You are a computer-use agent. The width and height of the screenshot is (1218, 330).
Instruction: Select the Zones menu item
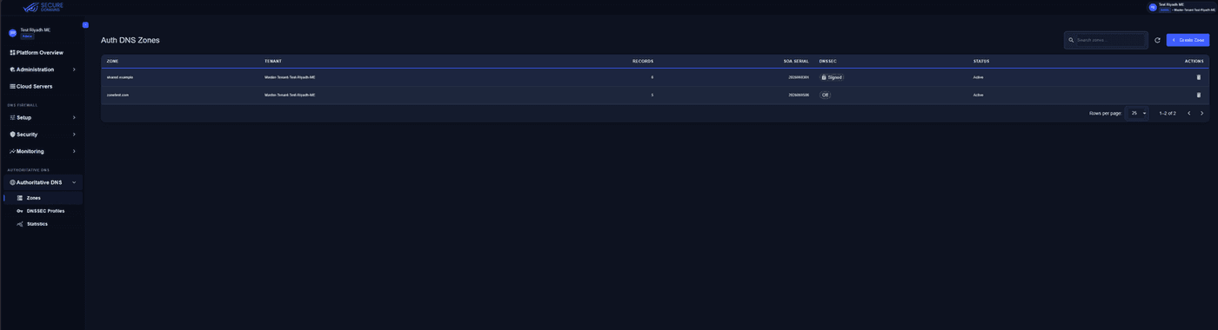(43, 198)
